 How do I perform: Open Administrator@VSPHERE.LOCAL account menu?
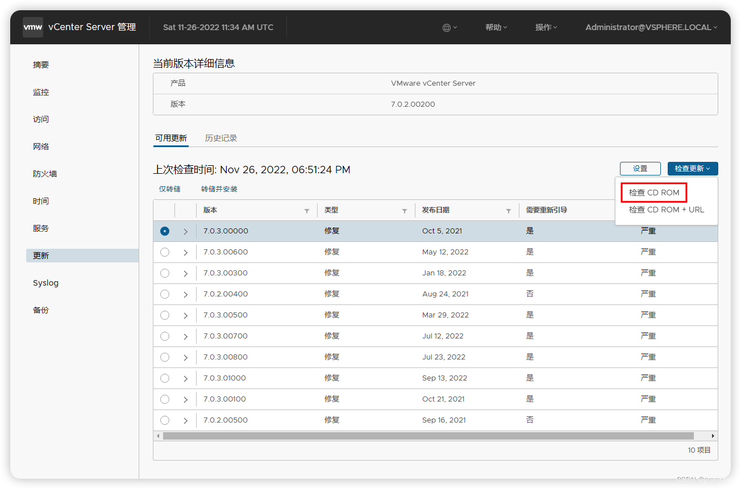point(651,27)
